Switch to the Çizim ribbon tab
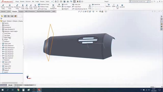Screen dimensions: 163x92 click(x=9, y=11)
